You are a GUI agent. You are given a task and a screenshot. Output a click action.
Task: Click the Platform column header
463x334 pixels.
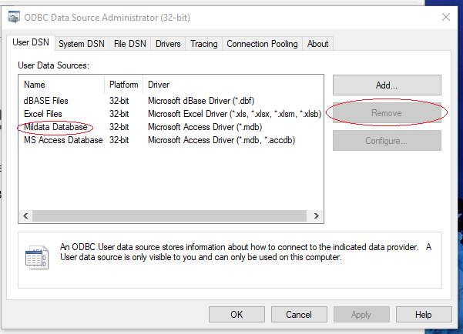pyautogui.click(x=124, y=85)
